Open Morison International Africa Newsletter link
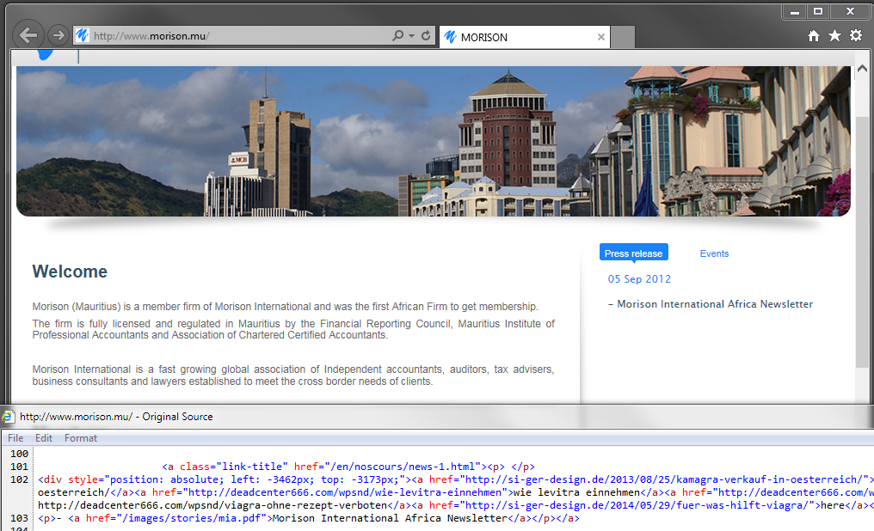 point(715,304)
